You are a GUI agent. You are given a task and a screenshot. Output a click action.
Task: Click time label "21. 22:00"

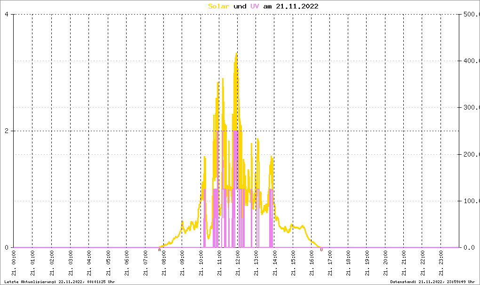click(x=422, y=263)
